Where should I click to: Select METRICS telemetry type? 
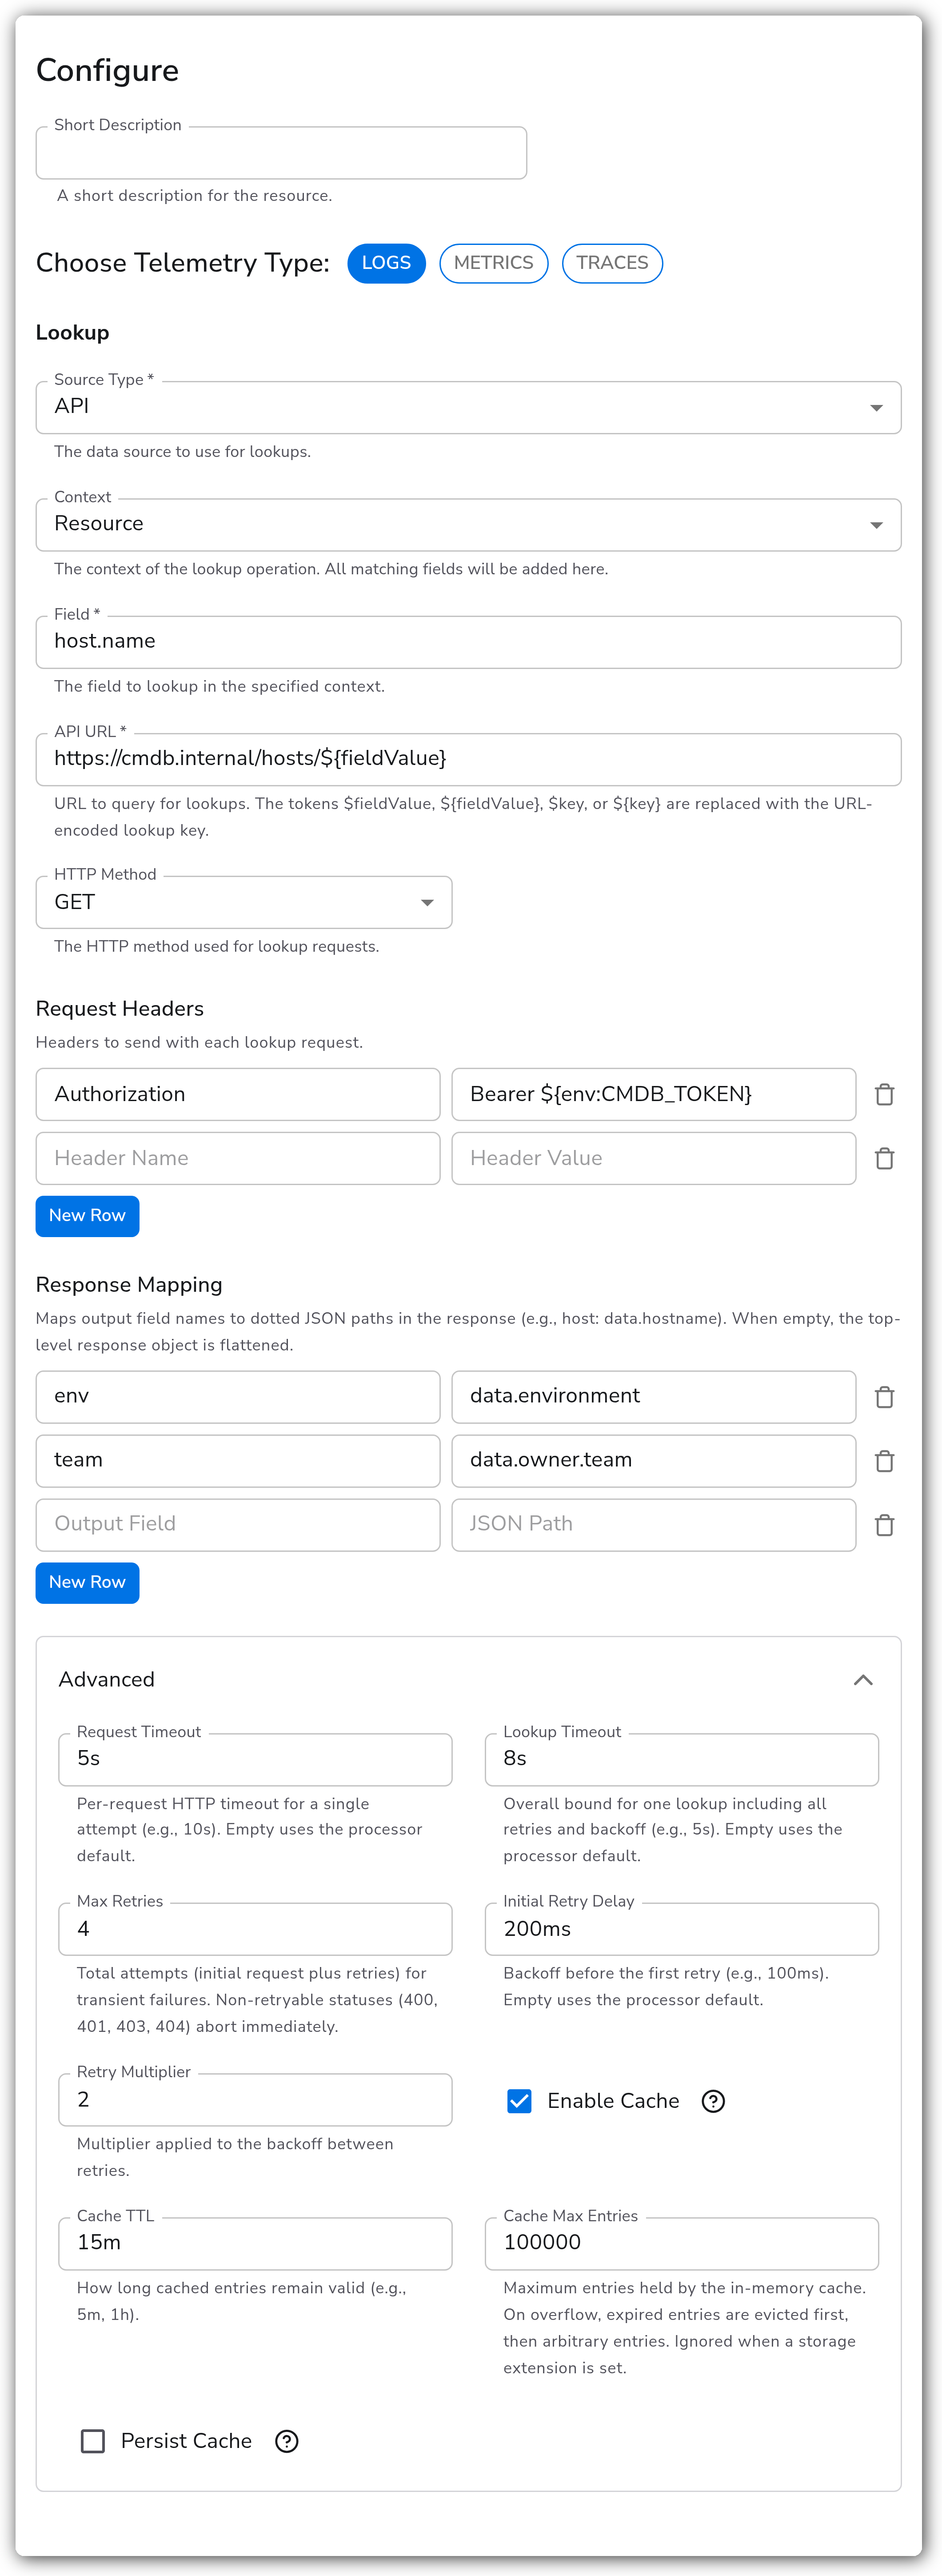click(494, 263)
